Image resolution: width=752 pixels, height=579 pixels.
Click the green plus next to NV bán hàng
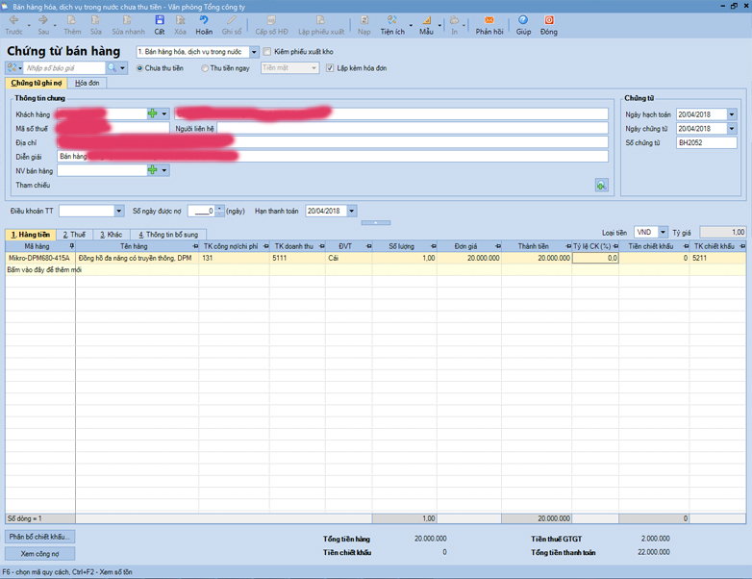click(153, 170)
